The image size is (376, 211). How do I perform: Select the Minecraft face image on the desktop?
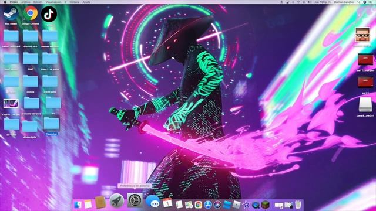[362, 35]
